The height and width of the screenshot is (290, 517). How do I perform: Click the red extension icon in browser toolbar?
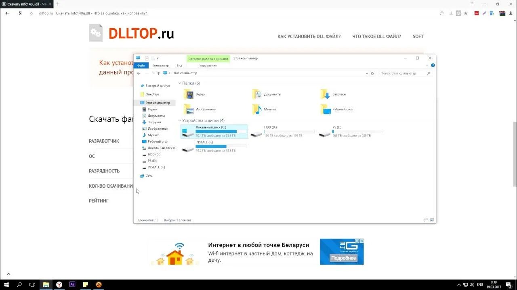[x=477, y=13]
